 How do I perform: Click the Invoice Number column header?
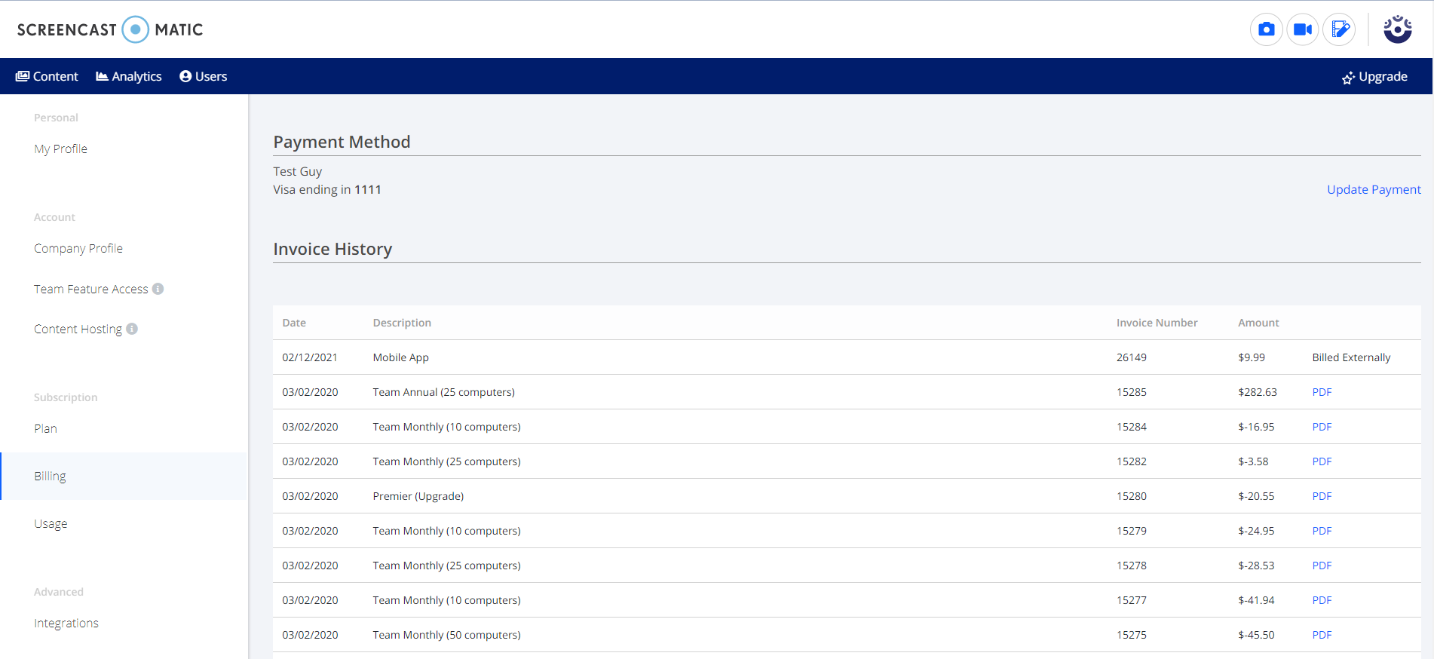(x=1157, y=323)
